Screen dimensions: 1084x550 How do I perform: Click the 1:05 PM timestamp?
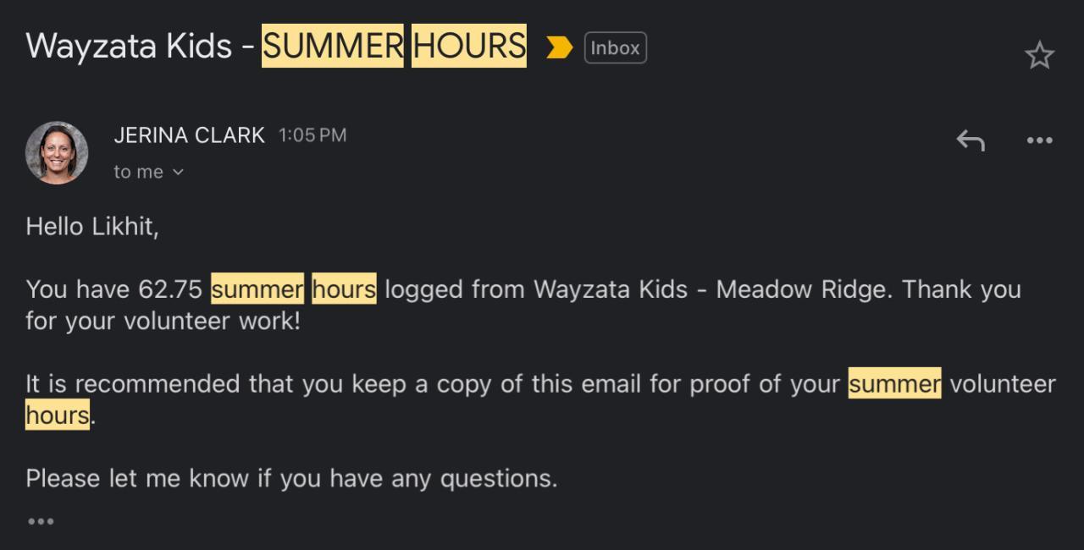tap(312, 135)
